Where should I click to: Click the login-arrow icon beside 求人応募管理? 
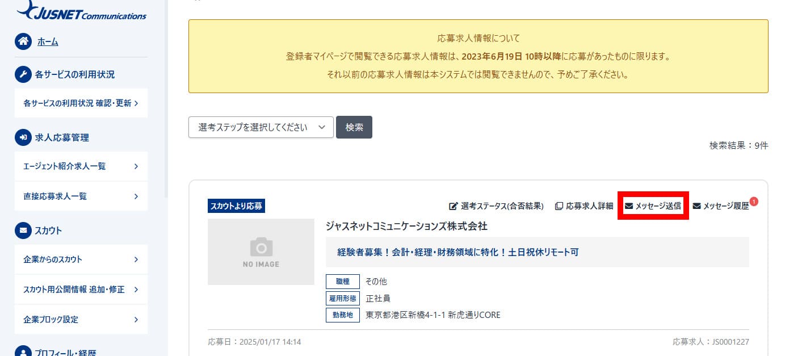23,137
